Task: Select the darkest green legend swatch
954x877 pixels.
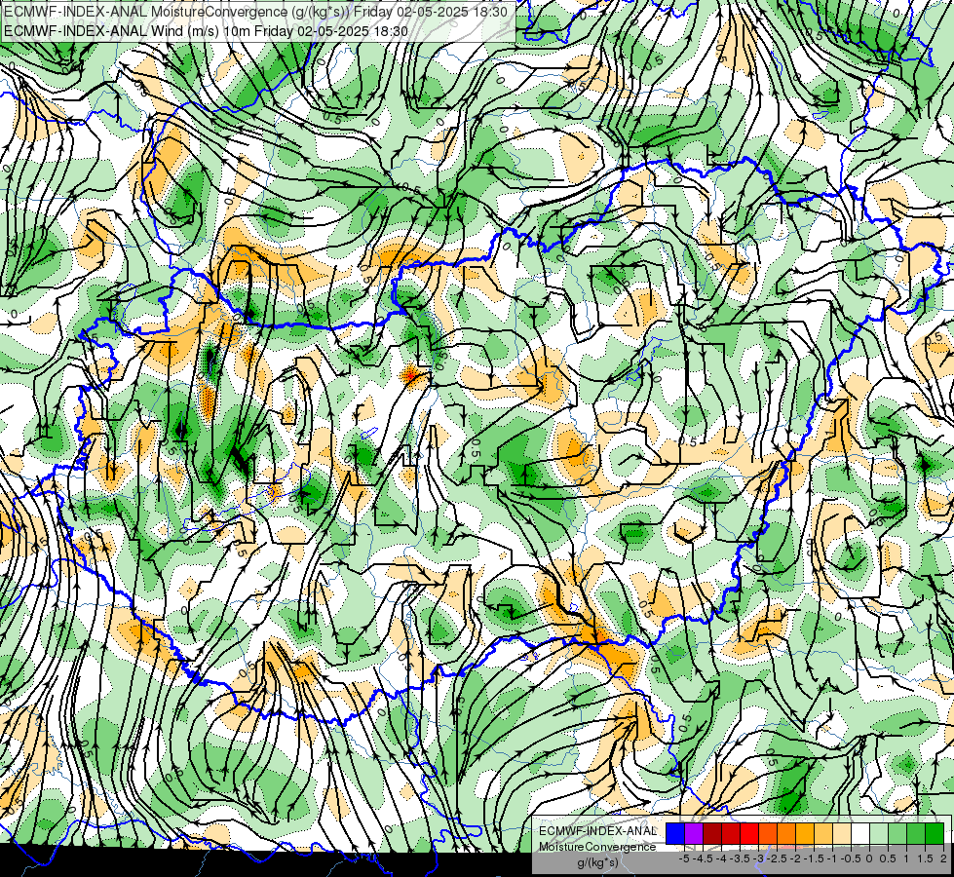Action: pos(935,833)
